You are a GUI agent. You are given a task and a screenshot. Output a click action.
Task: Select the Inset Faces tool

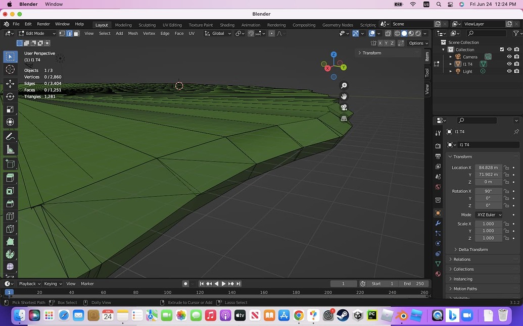coord(10,191)
